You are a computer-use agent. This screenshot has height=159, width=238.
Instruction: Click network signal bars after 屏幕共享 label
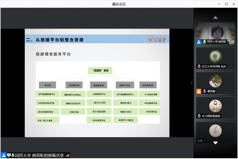point(67,155)
